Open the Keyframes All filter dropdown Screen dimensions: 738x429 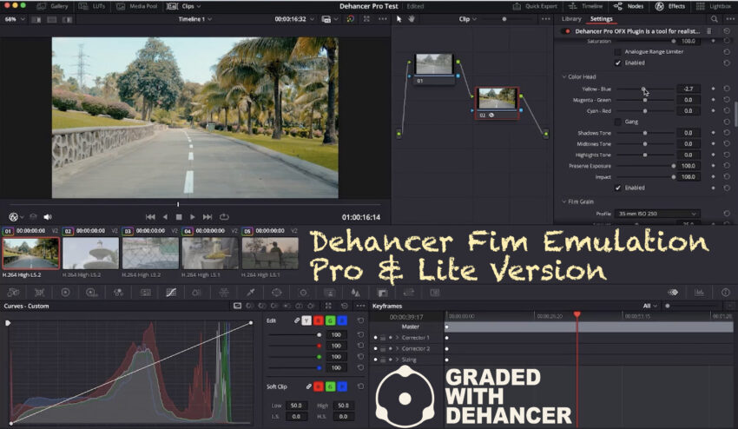pyautogui.click(x=650, y=306)
